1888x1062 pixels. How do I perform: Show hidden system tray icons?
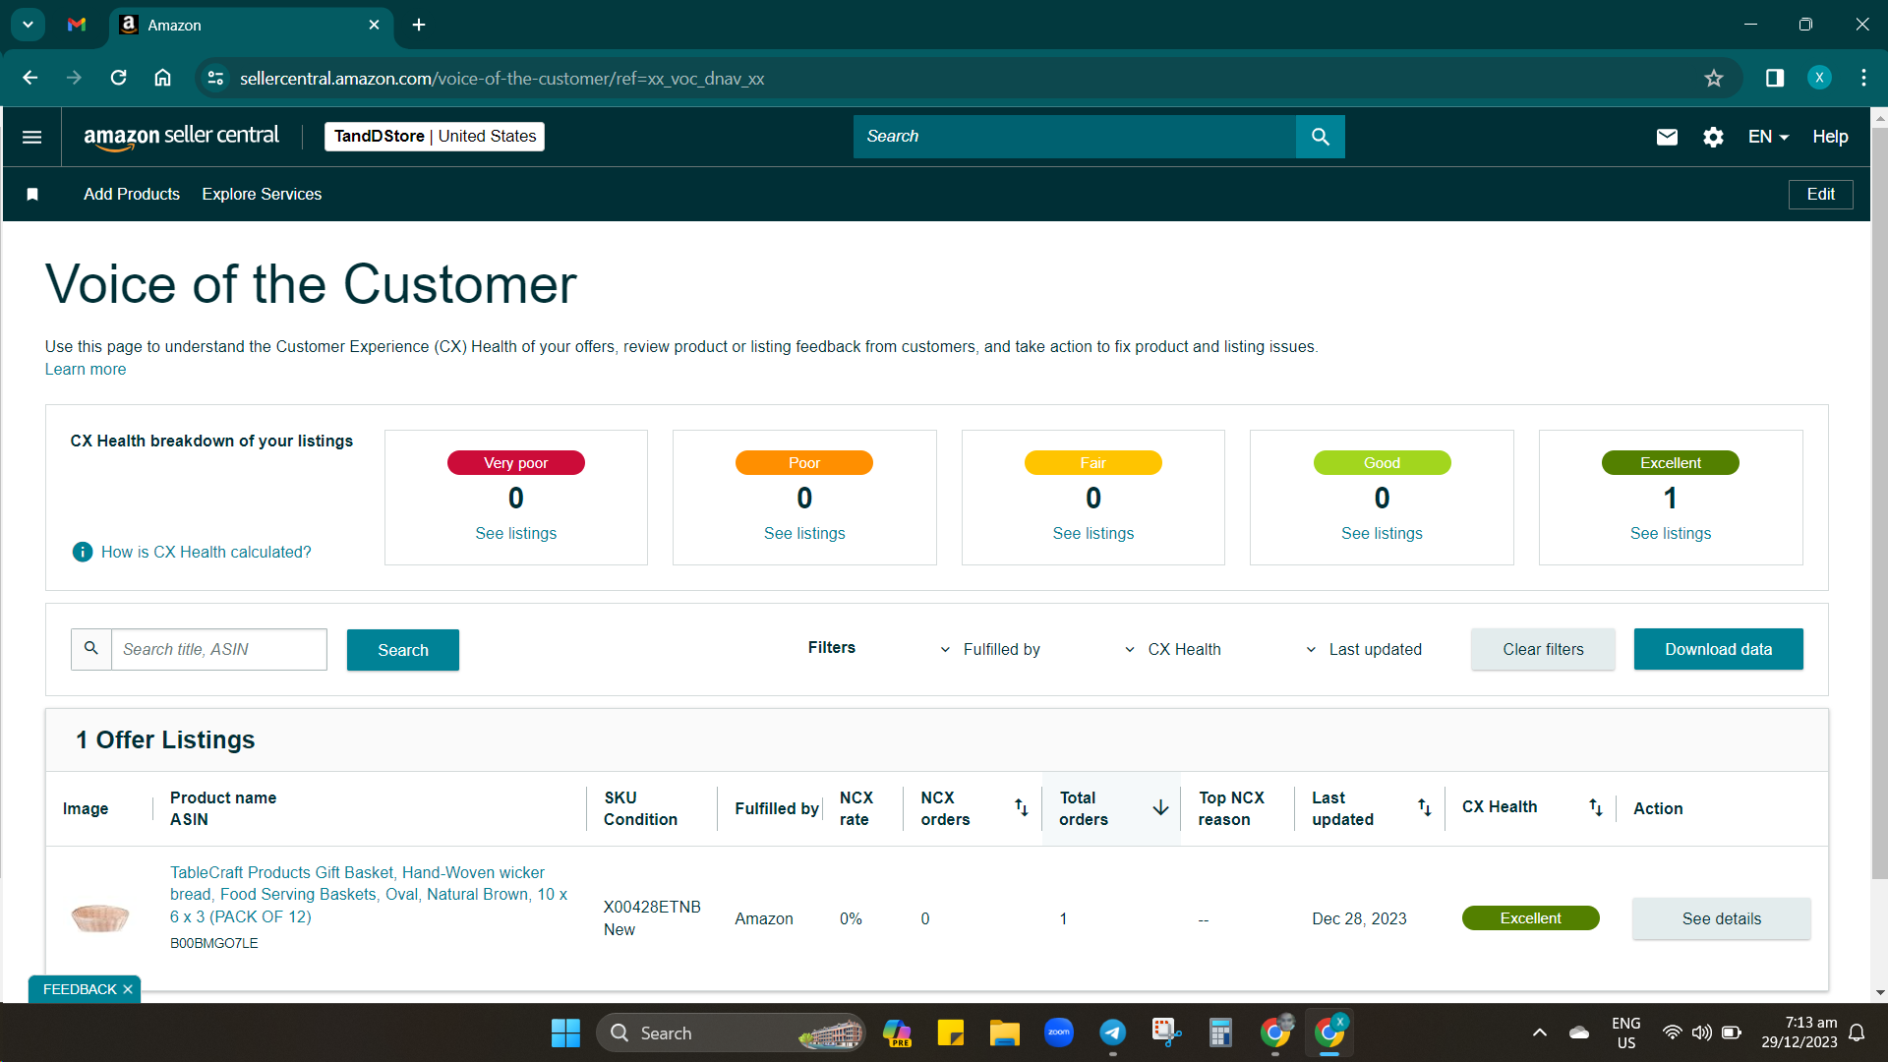(1540, 1033)
